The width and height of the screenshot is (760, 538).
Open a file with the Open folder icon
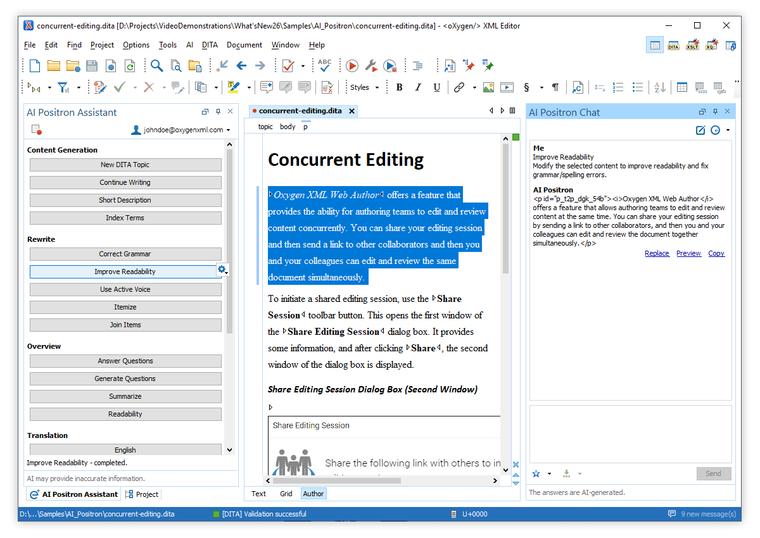[x=54, y=66]
